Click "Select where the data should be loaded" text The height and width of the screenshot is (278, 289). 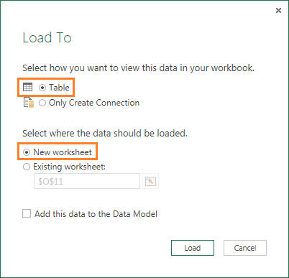105,133
